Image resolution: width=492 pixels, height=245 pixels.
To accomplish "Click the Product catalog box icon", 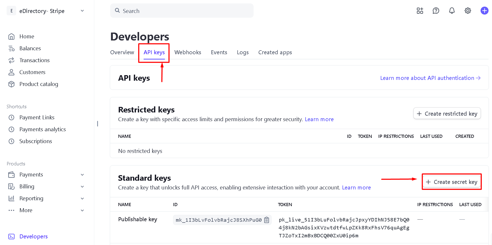I will coord(11,84).
